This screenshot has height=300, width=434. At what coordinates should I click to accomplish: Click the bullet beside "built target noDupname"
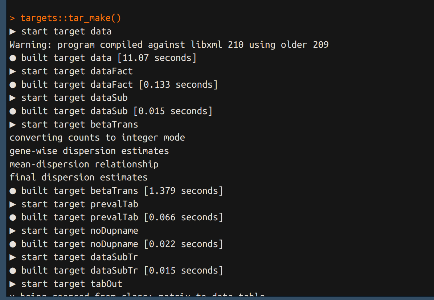point(13,244)
